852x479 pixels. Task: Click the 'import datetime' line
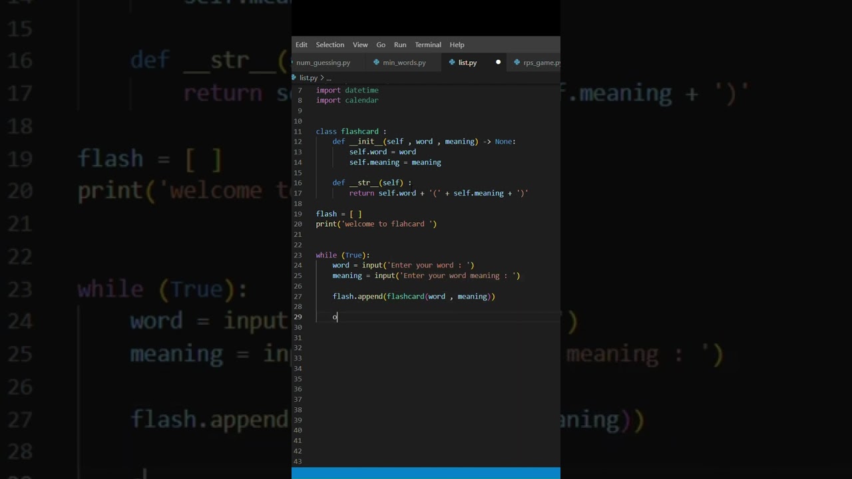tap(347, 90)
